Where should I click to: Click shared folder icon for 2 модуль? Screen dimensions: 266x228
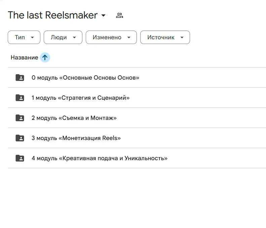(x=20, y=118)
